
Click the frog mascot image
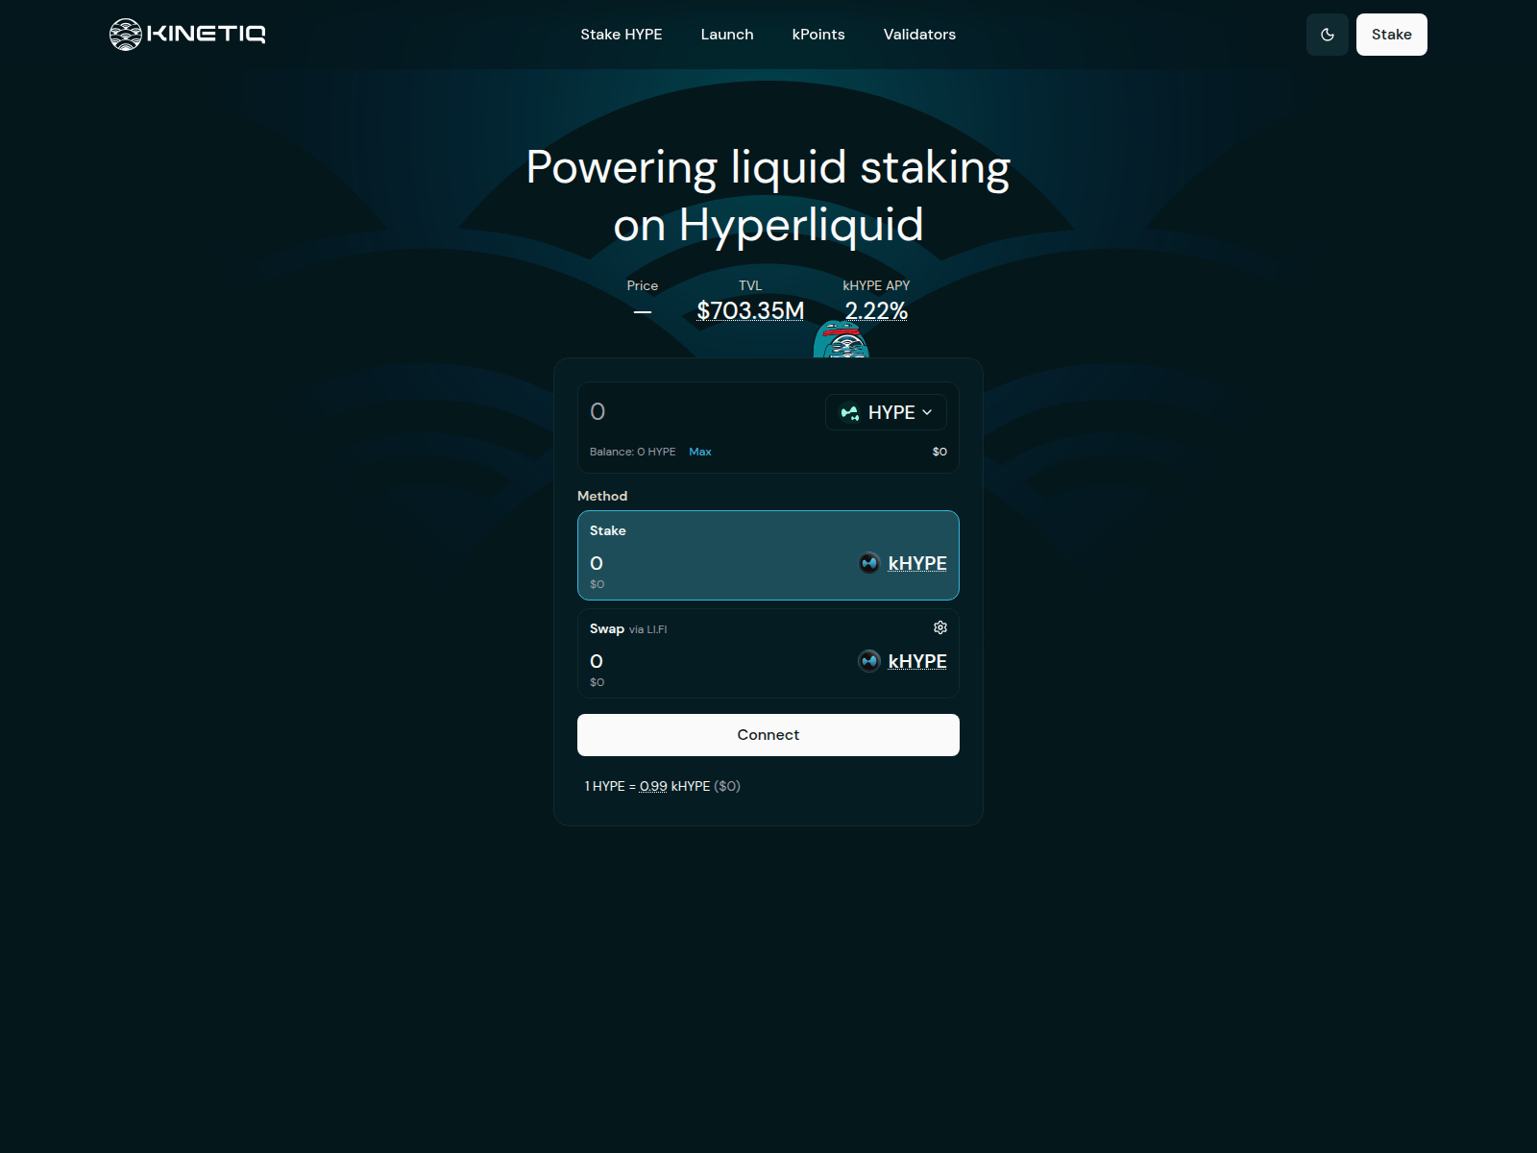[841, 339]
